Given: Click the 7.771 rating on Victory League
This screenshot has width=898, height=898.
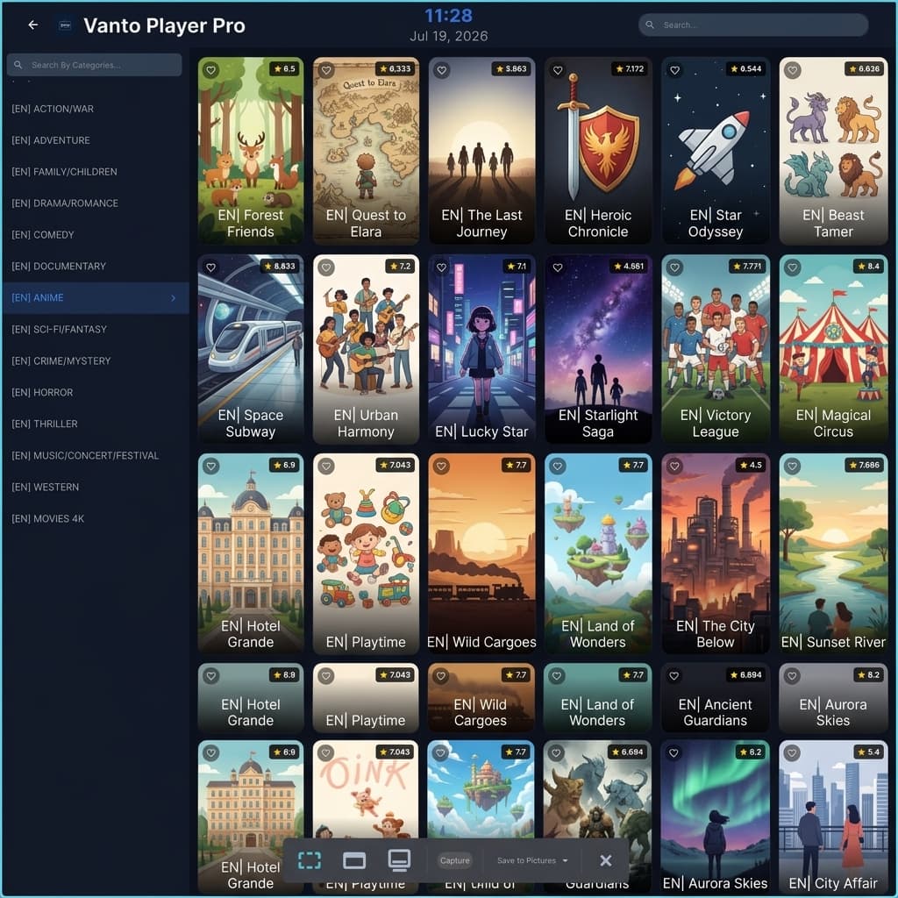Looking at the screenshot, I should [748, 266].
